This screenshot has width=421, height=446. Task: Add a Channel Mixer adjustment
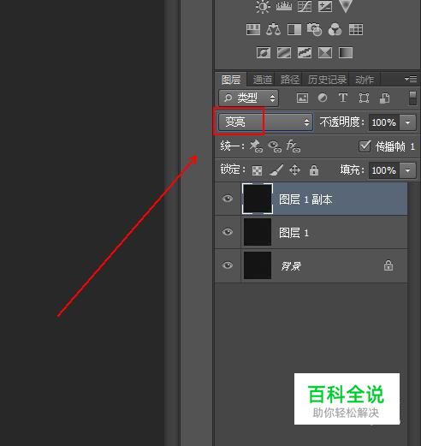335,29
